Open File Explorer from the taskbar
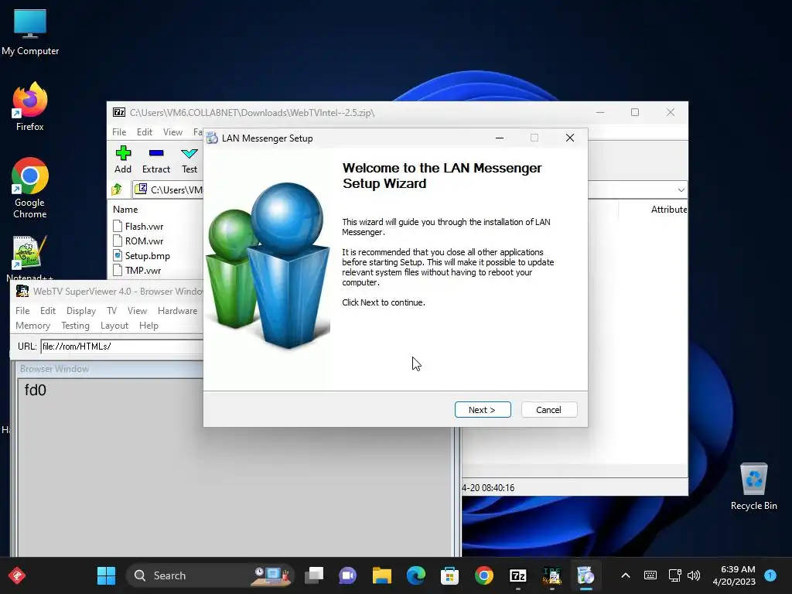Image resolution: width=792 pixels, height=594 pixels. pyautogui.click(x=382, y=575)
